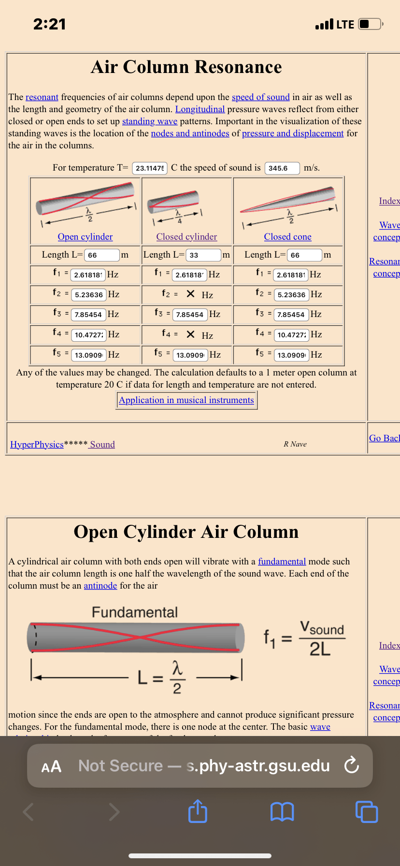Image resolution: width=400 pixels, height=866 pixels.
Task: Follow the "wave" link in the bottom paragraph
Action: pos(320,727)
